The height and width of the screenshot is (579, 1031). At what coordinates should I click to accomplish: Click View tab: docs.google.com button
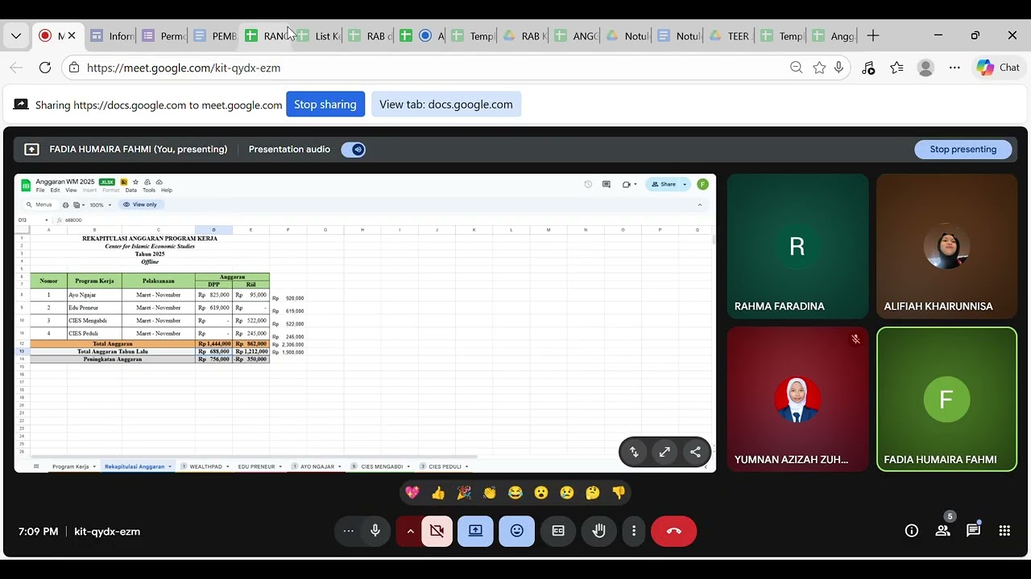tap(446, 105)
